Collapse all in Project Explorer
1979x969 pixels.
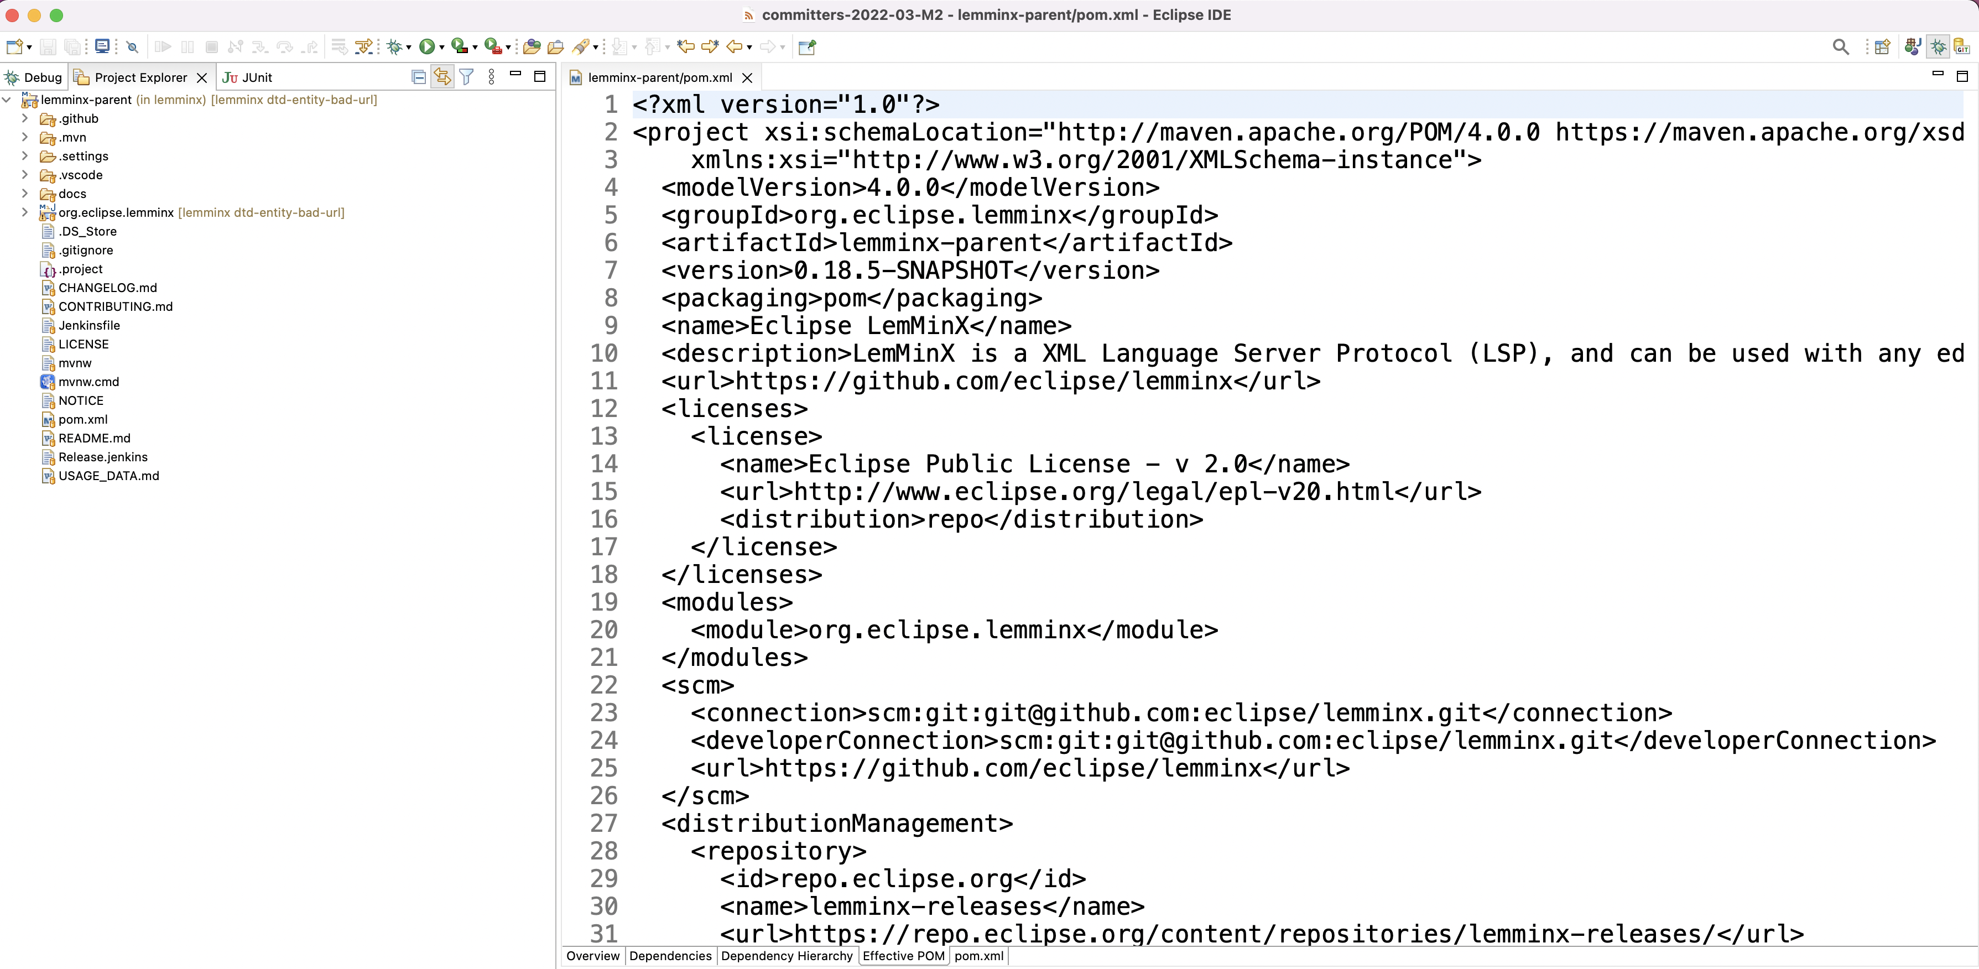coord(419,77)
